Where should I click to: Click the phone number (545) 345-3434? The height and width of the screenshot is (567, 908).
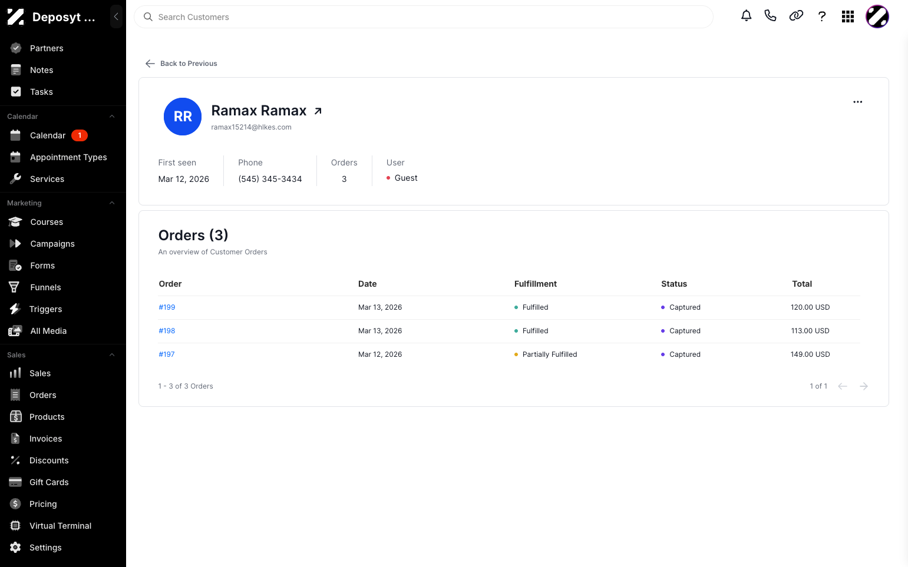pos(270,179)
